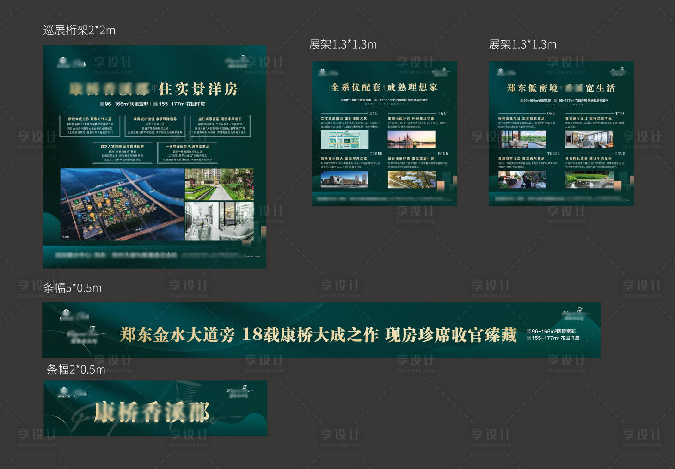Select the garden pathway photo on the large poster
The height and width of the screenshot is (469, 675).
click(219, 185)
